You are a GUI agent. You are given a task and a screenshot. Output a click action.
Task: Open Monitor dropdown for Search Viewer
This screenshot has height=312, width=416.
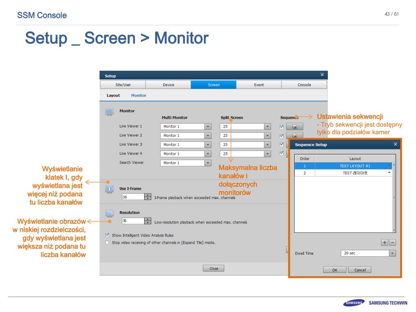coord(208,162)
